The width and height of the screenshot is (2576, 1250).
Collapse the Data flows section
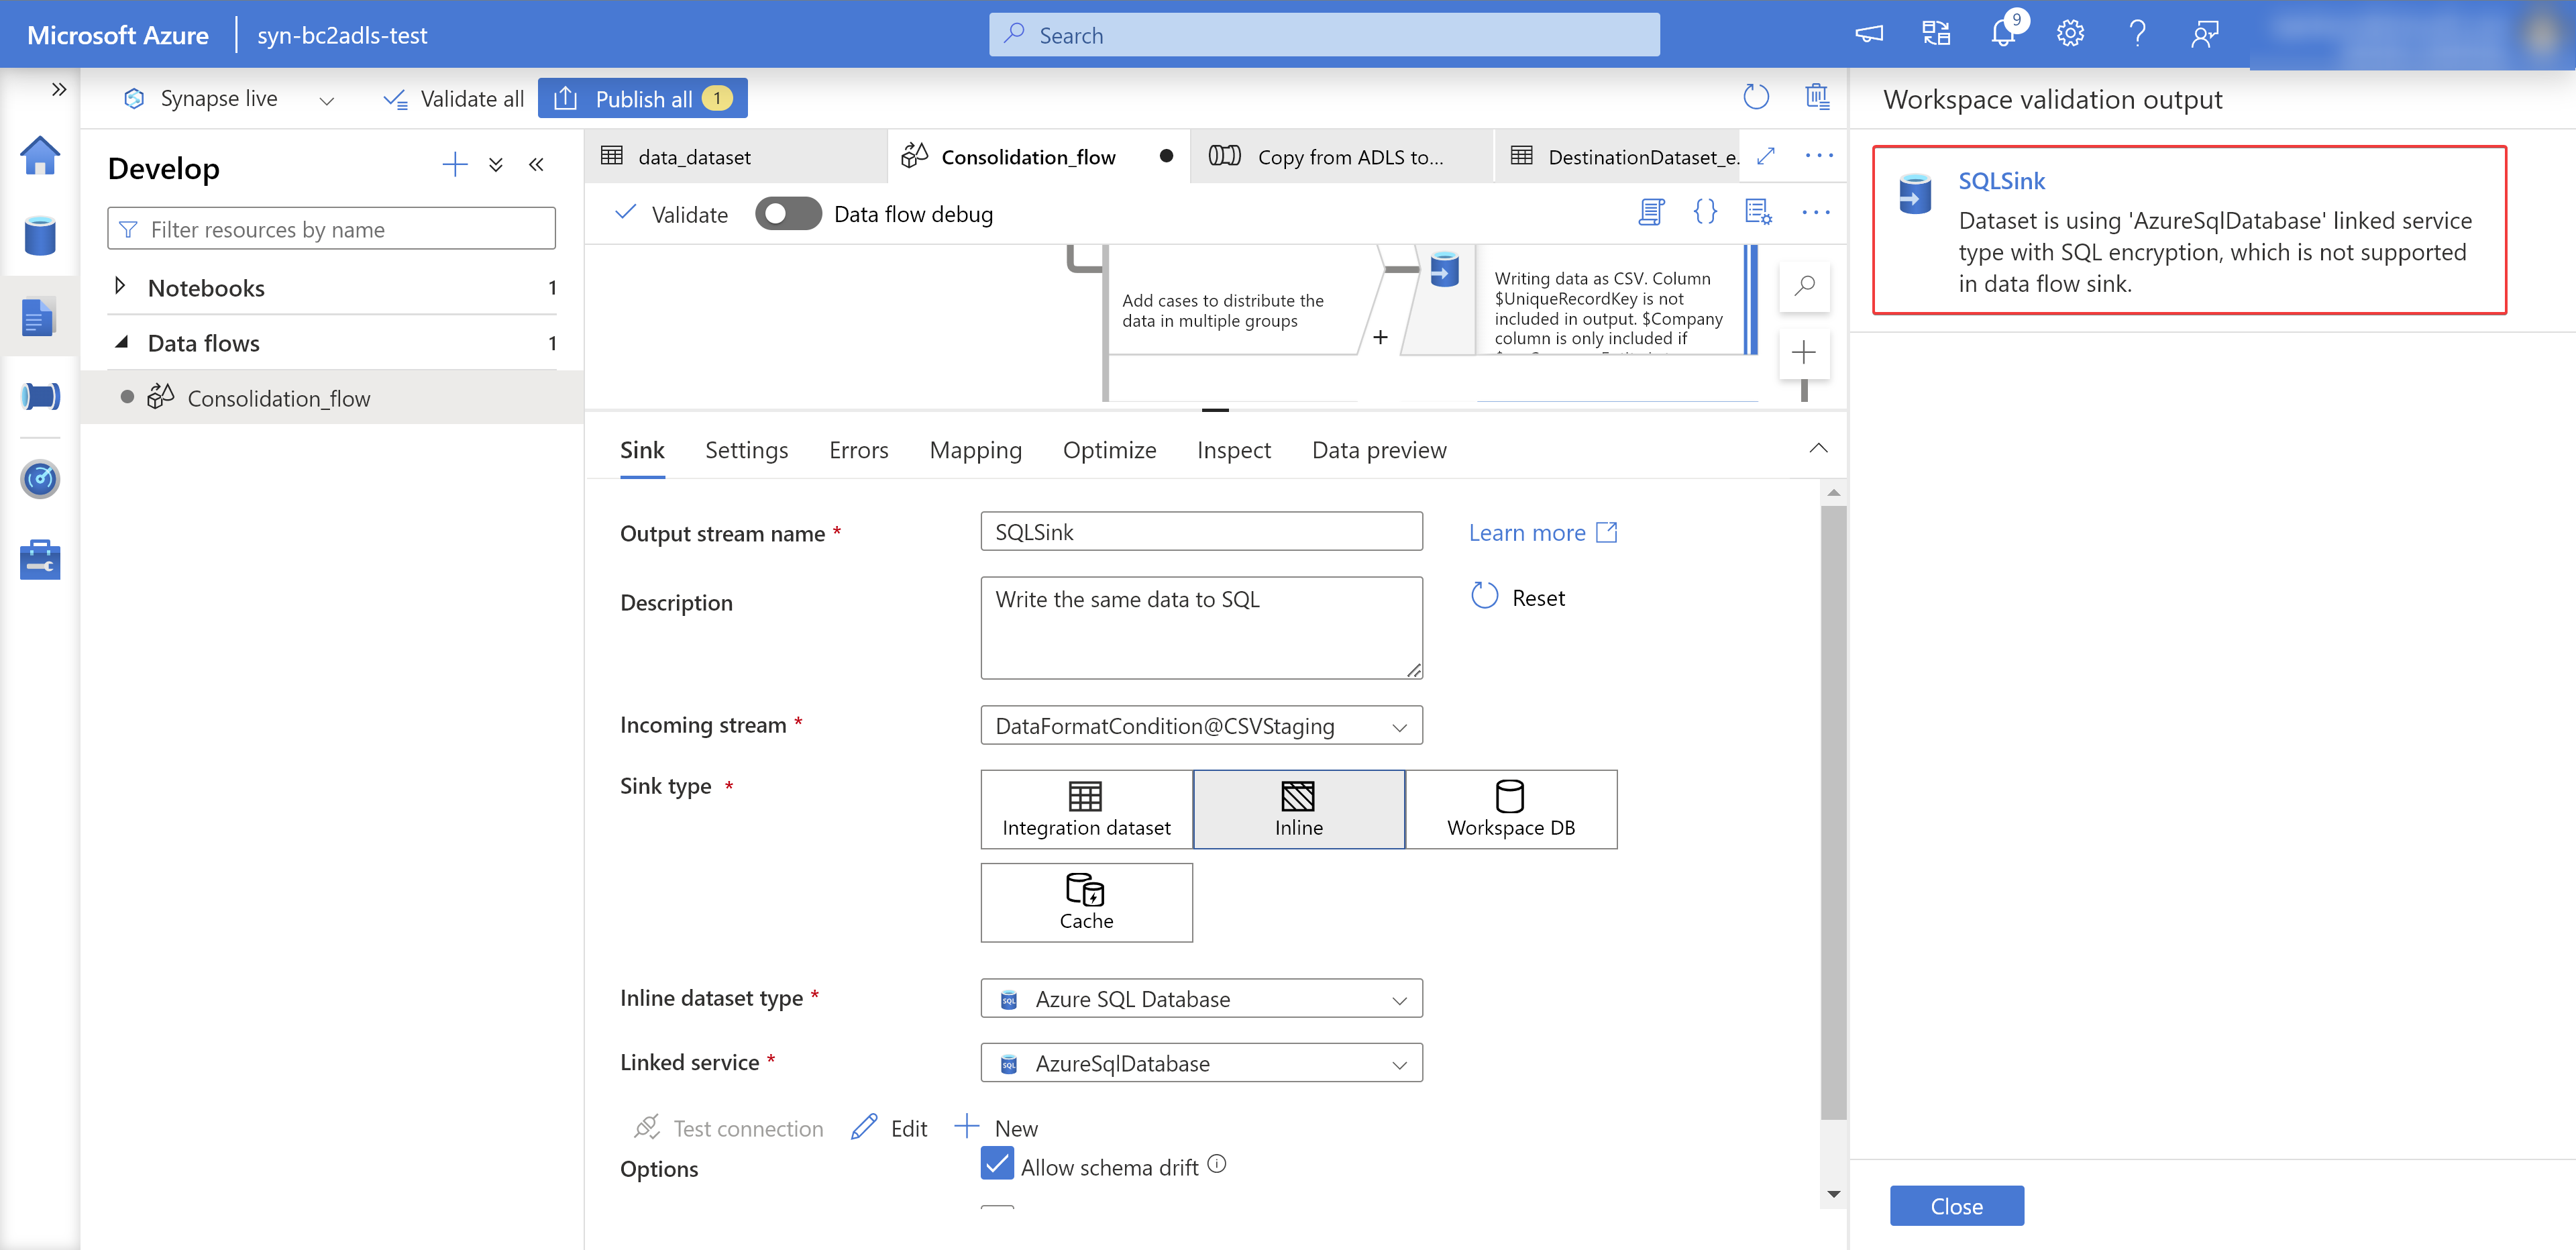(x=121, y=342)
